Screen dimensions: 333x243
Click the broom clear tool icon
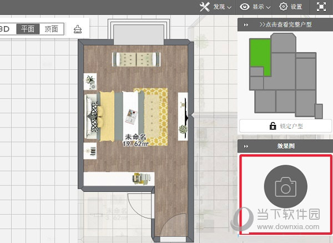78,29
